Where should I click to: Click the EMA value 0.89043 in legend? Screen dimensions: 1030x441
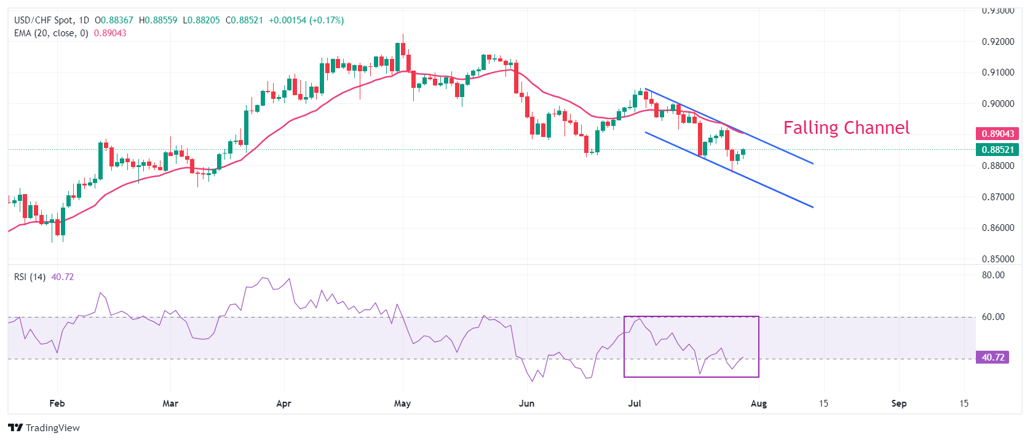[110, 33]
